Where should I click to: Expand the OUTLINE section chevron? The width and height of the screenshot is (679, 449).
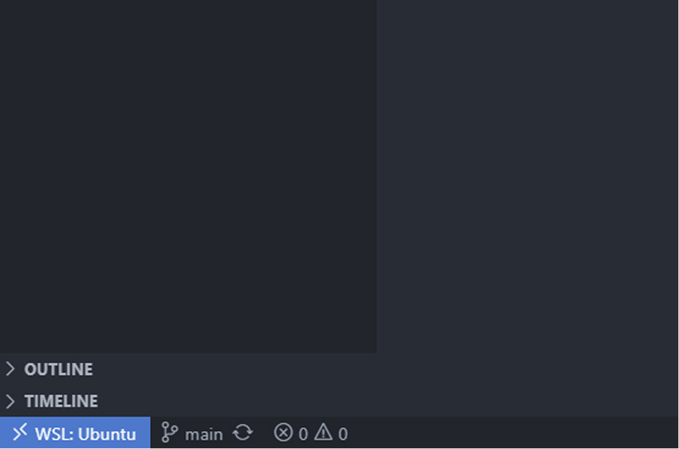[11, 369]
